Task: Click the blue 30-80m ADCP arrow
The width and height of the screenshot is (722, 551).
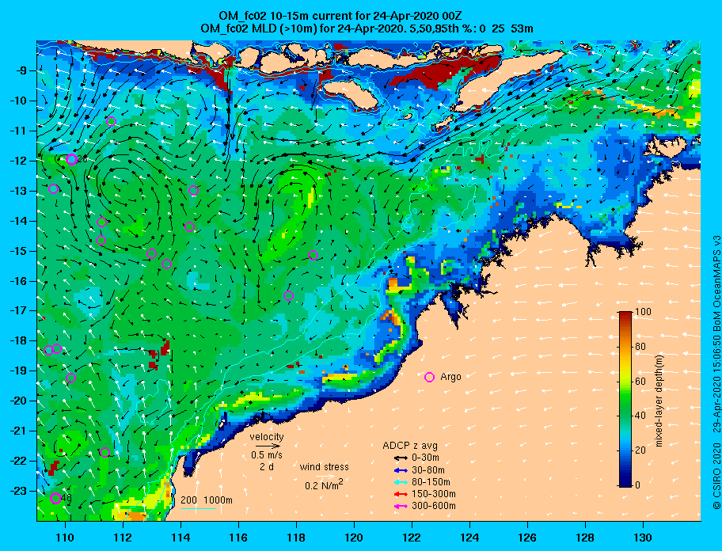Action: 401,470
